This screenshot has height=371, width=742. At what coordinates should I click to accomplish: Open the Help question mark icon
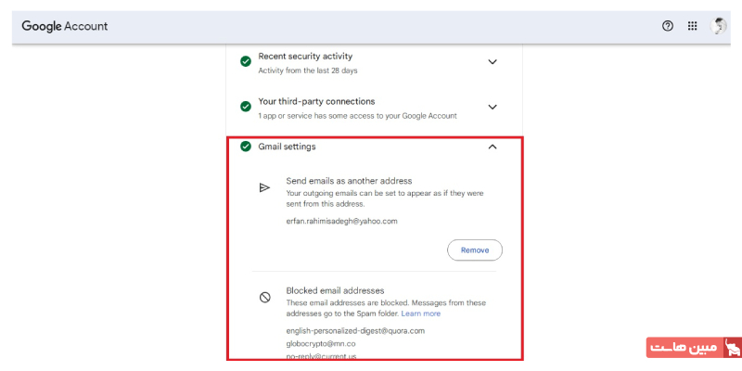pyautogui.click(x=667, y=26)
